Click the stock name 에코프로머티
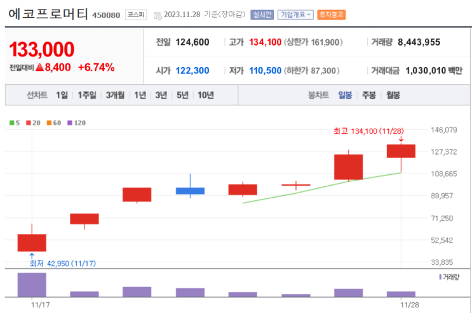 coord(48,14)
